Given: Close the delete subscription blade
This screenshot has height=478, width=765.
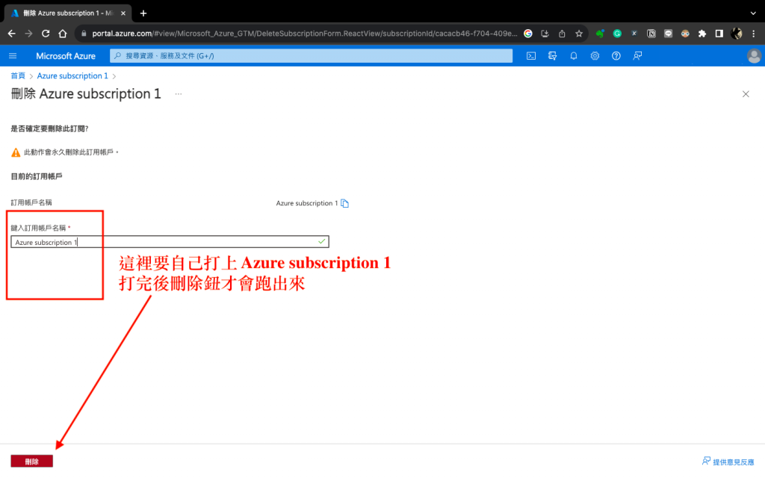Looking at the screenshot, I should click(746, 94).
